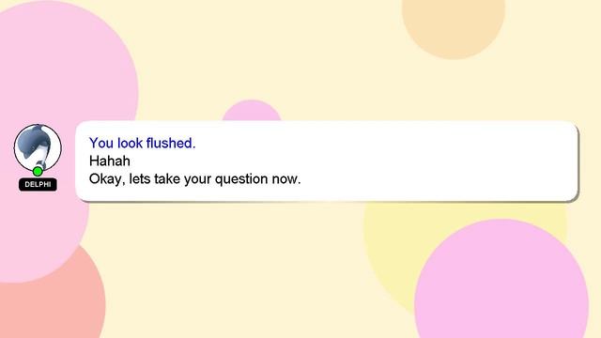Select the DELPHI name label

pos(38,184)
